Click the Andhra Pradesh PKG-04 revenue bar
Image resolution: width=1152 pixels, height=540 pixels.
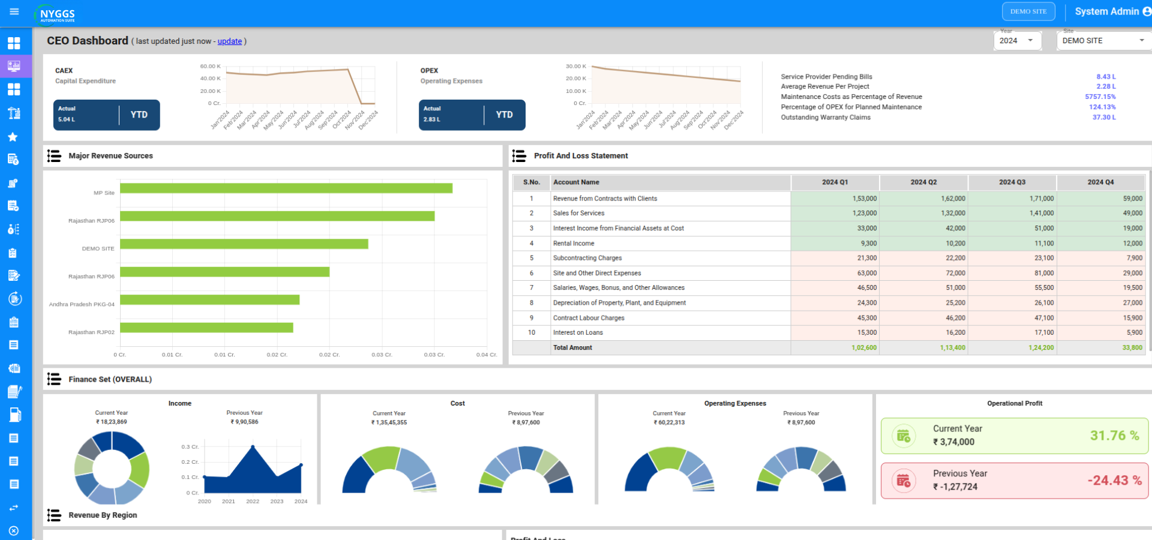click(x=210, y=299)
